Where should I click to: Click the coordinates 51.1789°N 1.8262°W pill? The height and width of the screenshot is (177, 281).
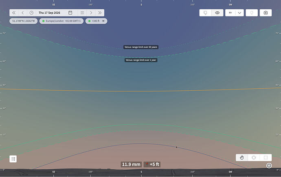point(24,21)
